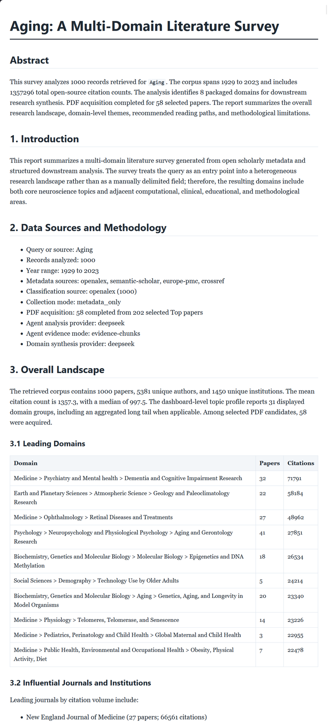Click the 2. Data Sources and Methodology heading
Viewport: 328px width, 724px height.
(88, 228)
